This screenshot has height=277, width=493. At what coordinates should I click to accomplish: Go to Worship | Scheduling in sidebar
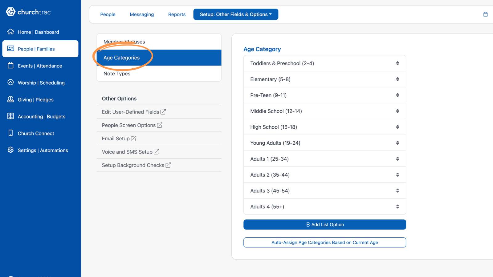[41, 82]
